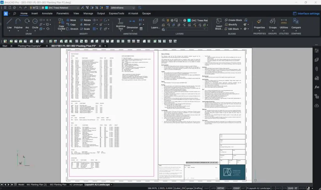
Task: Open the Annotate ribbon tab
Action: pyautogui.click(x=47, y=13)
